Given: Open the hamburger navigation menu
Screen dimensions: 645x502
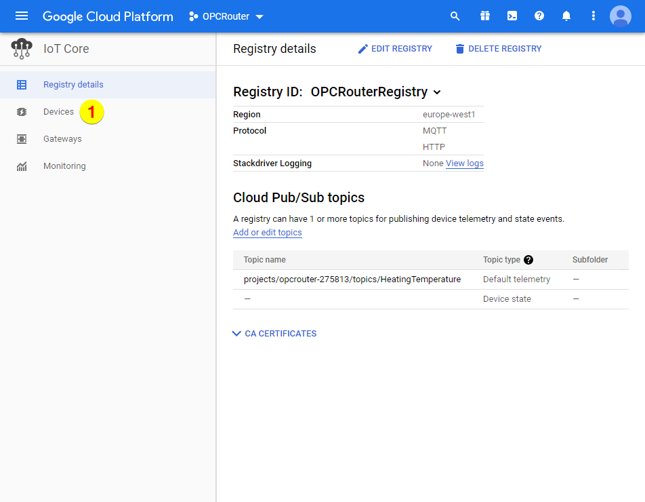Looking at the screenshot, I should pos(22,16).
